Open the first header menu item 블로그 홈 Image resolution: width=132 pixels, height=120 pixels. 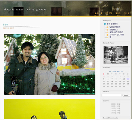(98, 13)
